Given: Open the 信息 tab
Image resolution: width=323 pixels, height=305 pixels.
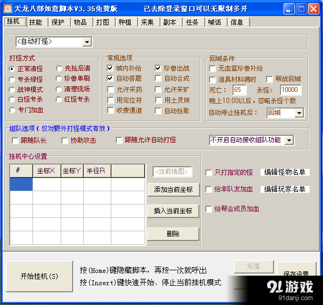Looking at the screenshot, I should point(238,22).
